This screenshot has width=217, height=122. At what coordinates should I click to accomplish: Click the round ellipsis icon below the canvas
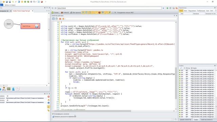click(x=18, y=89)
